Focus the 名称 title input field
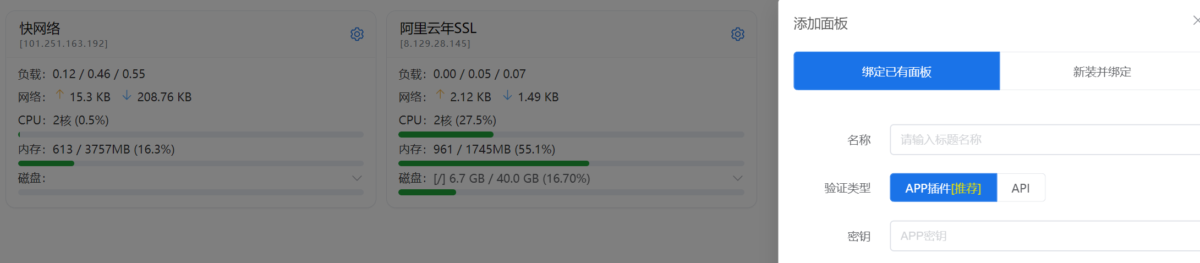1200x263 pixels. click(x=1045, y=140)
